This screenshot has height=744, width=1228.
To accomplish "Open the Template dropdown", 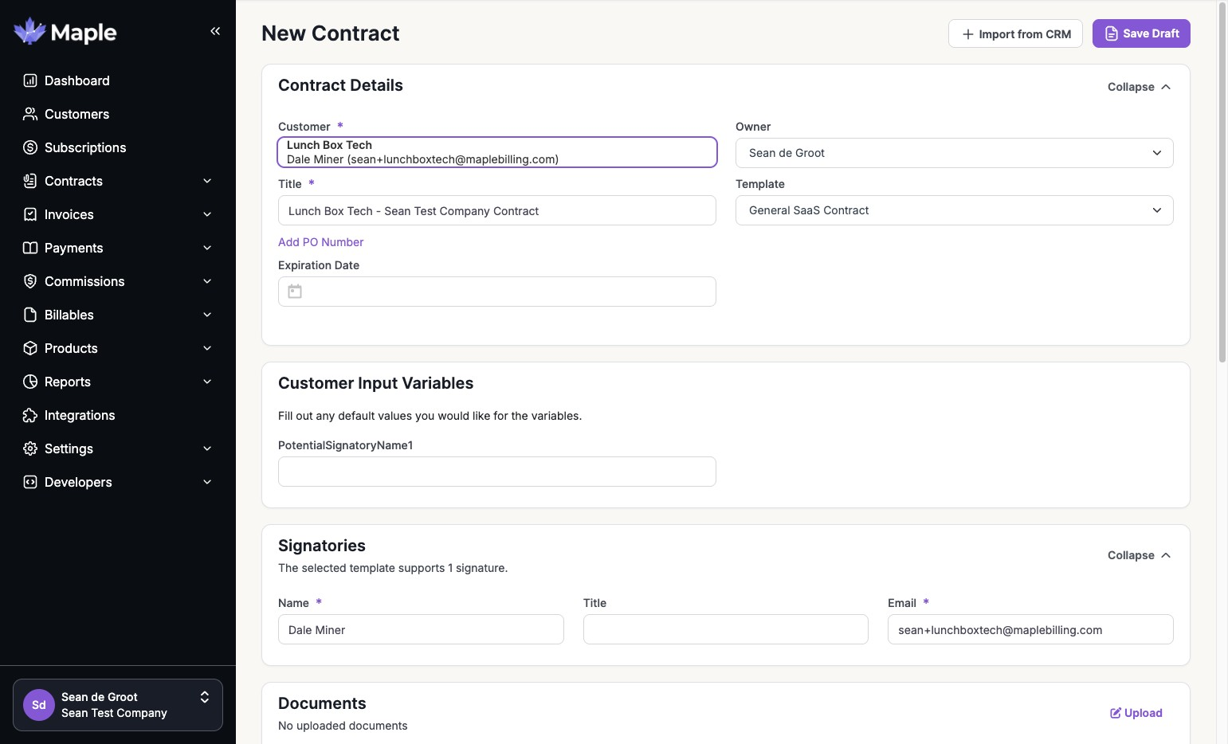I will [x=954, y=210].
